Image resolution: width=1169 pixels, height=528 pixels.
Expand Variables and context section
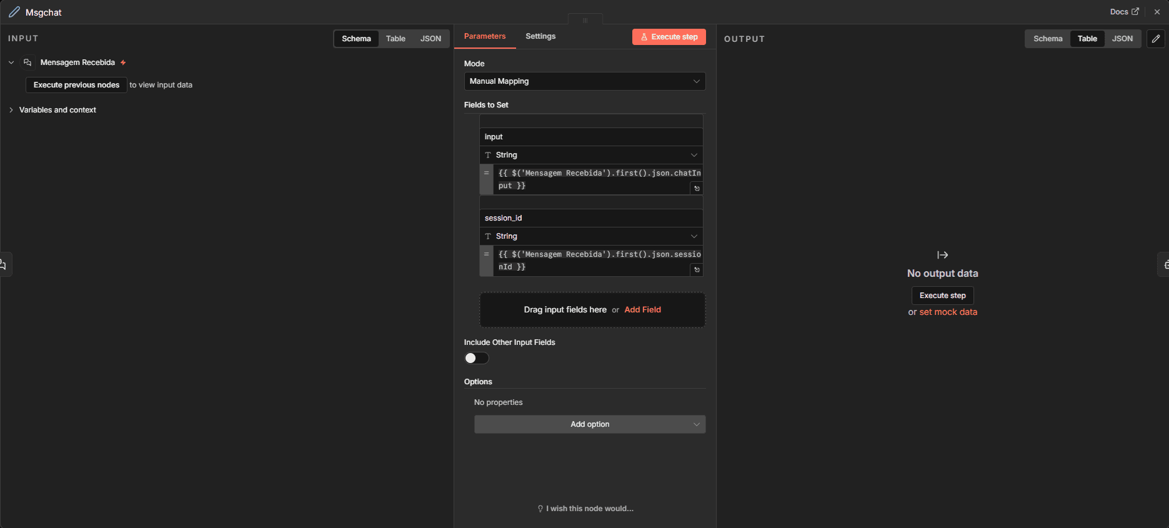[x=57, y=110]
